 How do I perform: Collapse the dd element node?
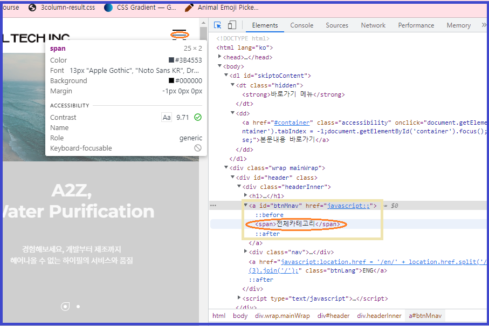[x=232, y=113]
